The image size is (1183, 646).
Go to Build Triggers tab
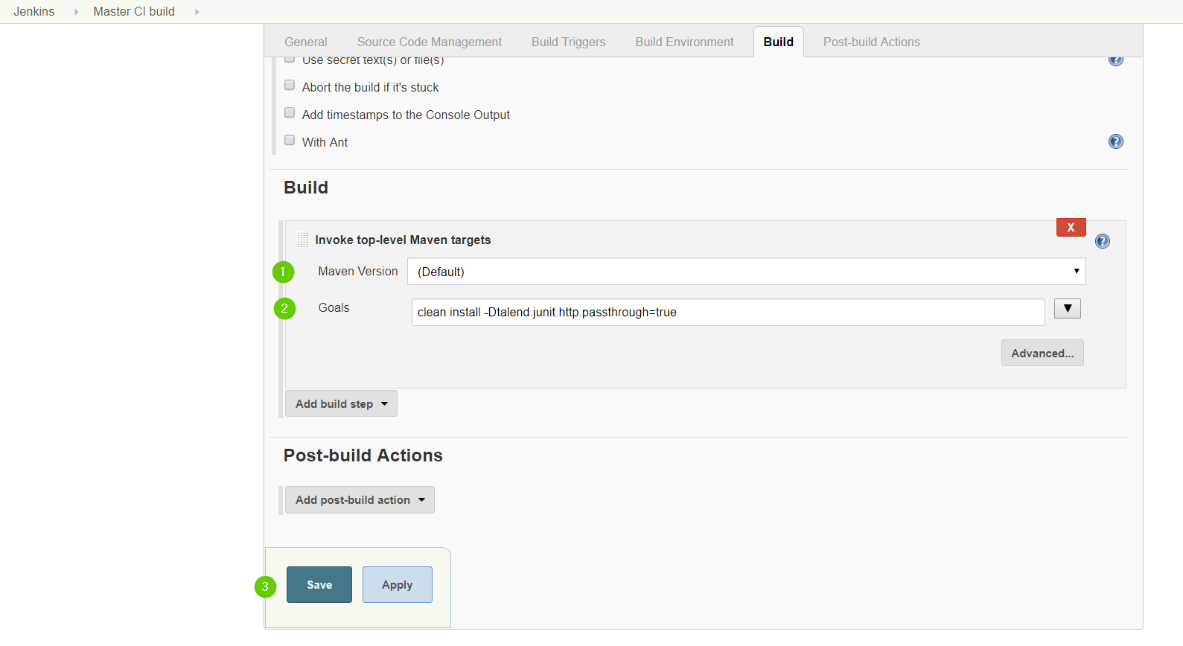tap(568, 42)
